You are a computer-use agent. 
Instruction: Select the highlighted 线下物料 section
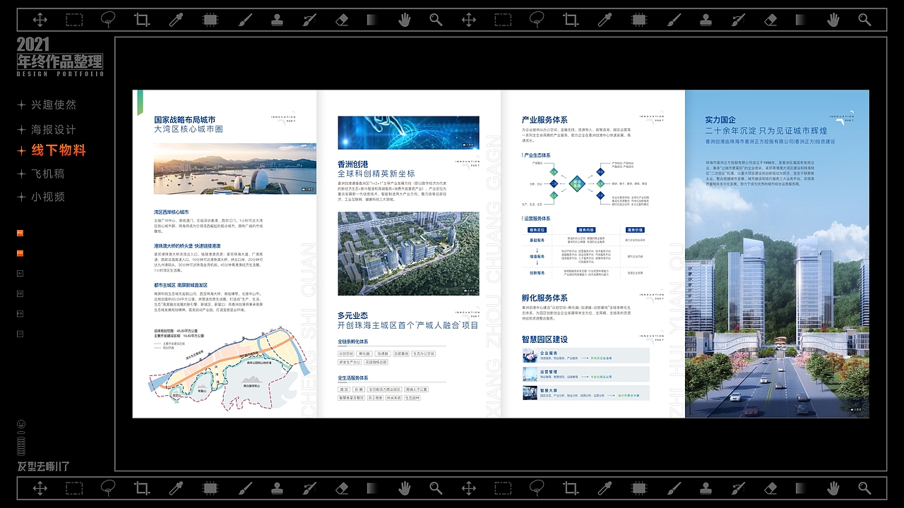point(59,150)
